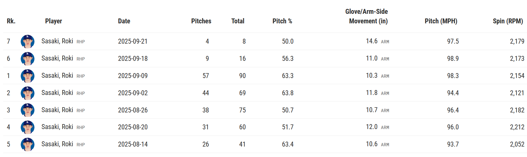
Task: Sort by the Pitches column header
Action: coord(201,21)
